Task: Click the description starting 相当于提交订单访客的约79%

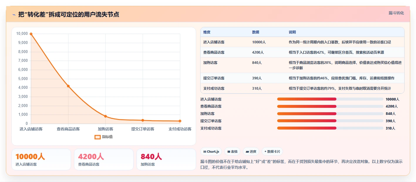Action: coord(340,89)
